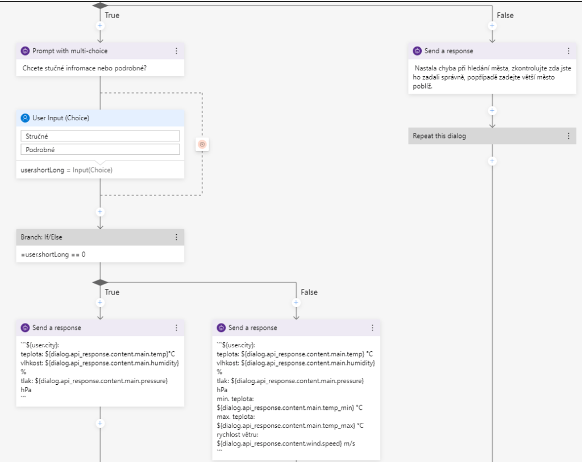
Task: Add action via plus under top False branch
Action: 492,26
